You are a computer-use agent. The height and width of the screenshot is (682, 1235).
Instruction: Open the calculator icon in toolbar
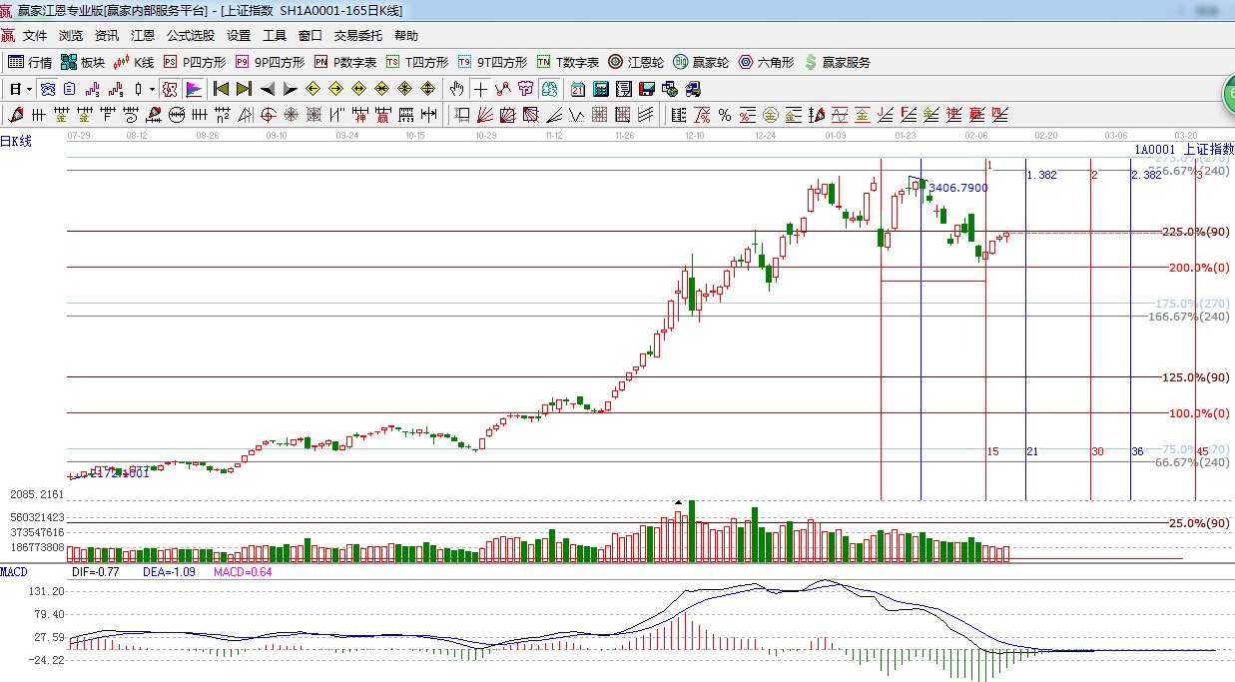599,89
